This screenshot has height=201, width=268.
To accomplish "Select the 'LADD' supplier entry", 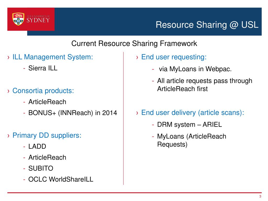I will pyautogui.click(x=37, y=147).
